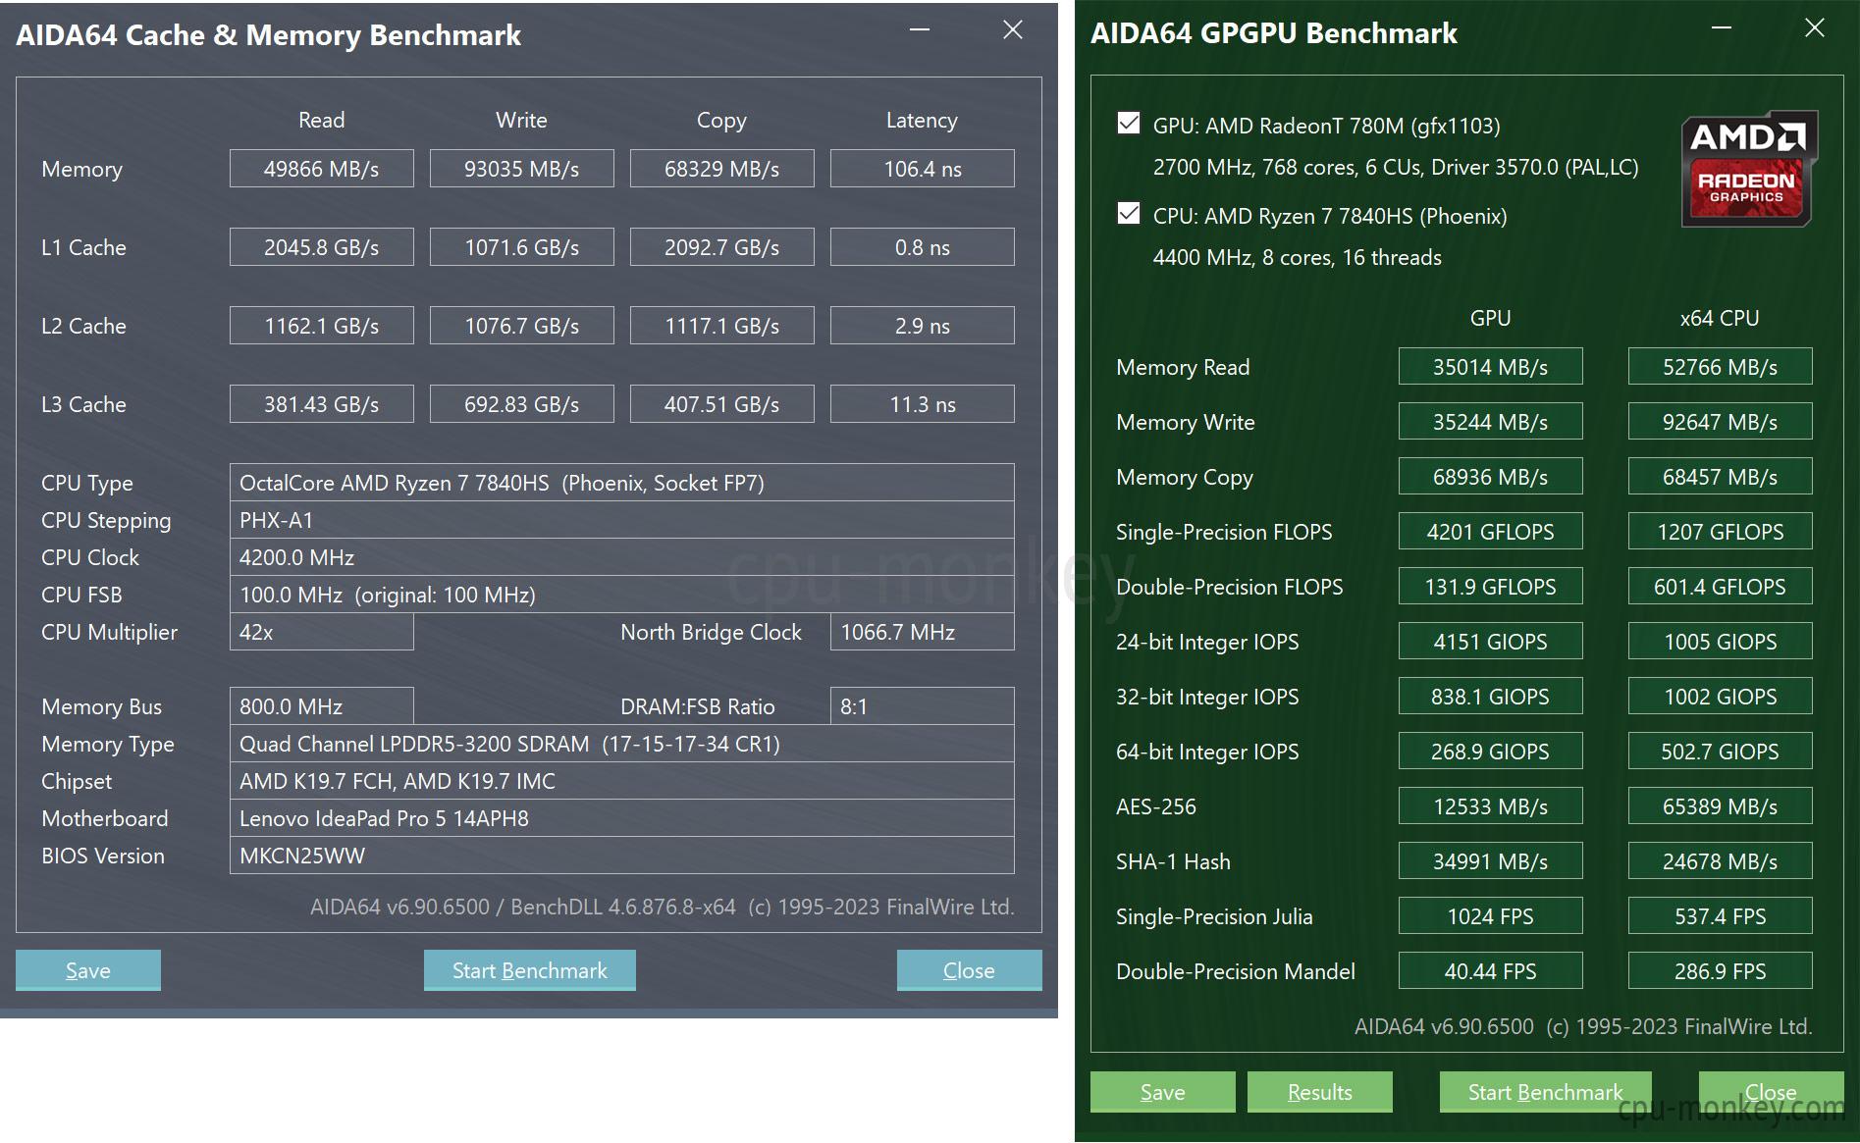Select L2 Cache Read value 1162.1 GB/s

(322, 326)
